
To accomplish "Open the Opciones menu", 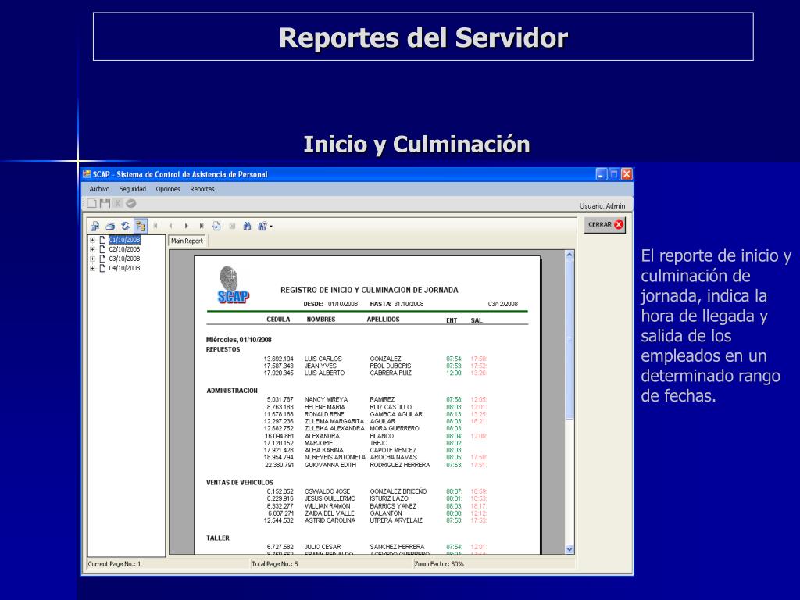I will (x=168, y=189).
